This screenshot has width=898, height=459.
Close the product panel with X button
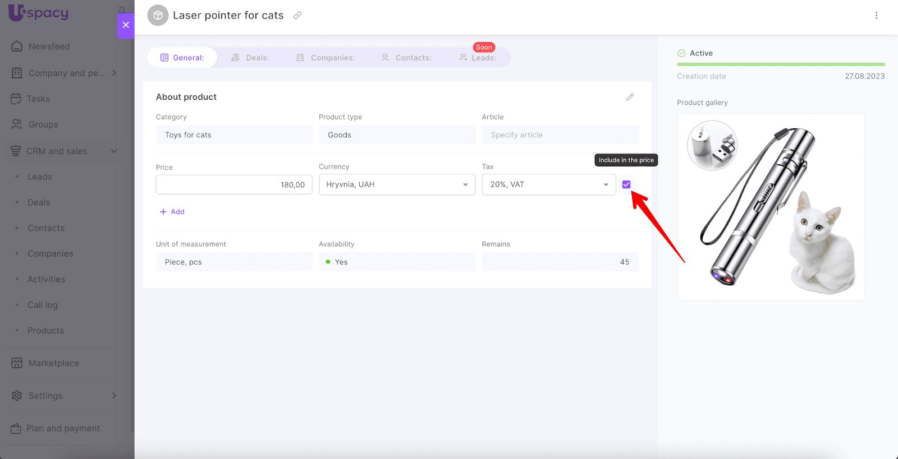coord(126,25)
